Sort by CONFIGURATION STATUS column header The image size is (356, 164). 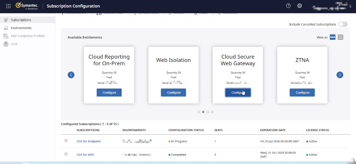pyautogui.click(x=186, y=130)
